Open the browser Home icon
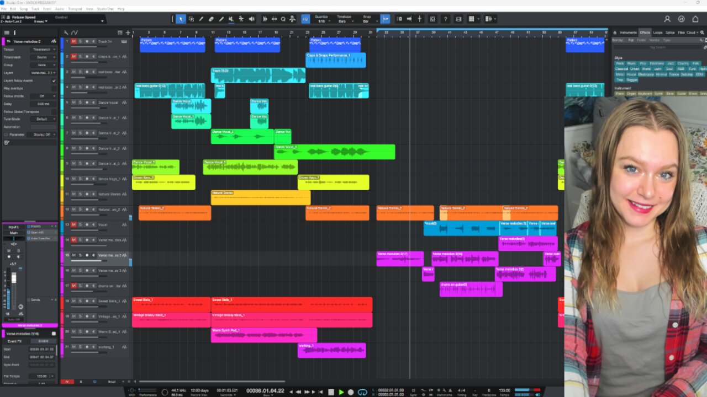The width and height of the screenshot is (707, 397). click(x=615, y=33)
